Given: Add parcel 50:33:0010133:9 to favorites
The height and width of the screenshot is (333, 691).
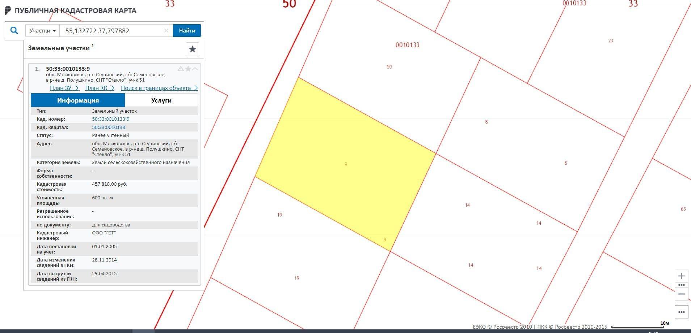Looking at the screenshot, I should (188, 69).
